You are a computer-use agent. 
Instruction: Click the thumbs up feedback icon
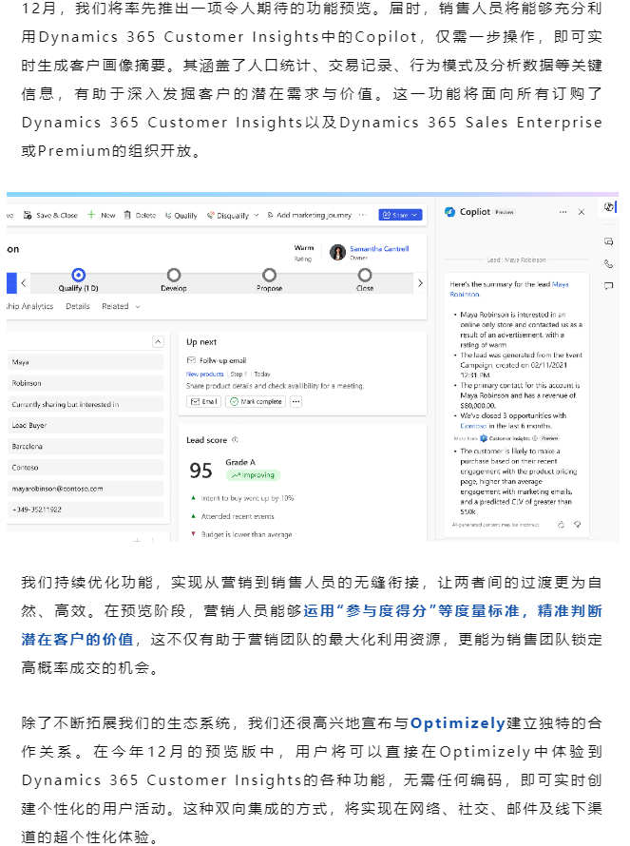coord(561,524)
